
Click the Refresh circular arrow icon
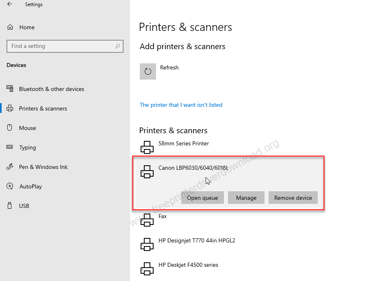click(148, 71)
